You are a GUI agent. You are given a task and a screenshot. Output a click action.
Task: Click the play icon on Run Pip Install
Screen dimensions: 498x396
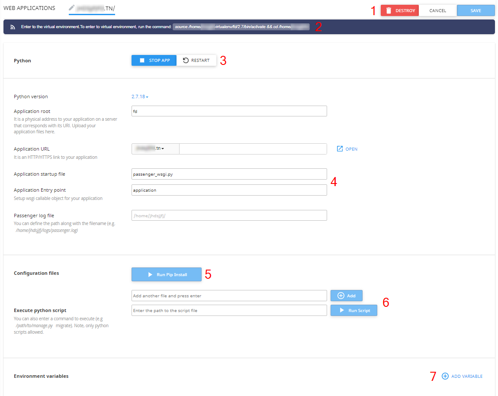pyautogui.click(x=150, y=275)
